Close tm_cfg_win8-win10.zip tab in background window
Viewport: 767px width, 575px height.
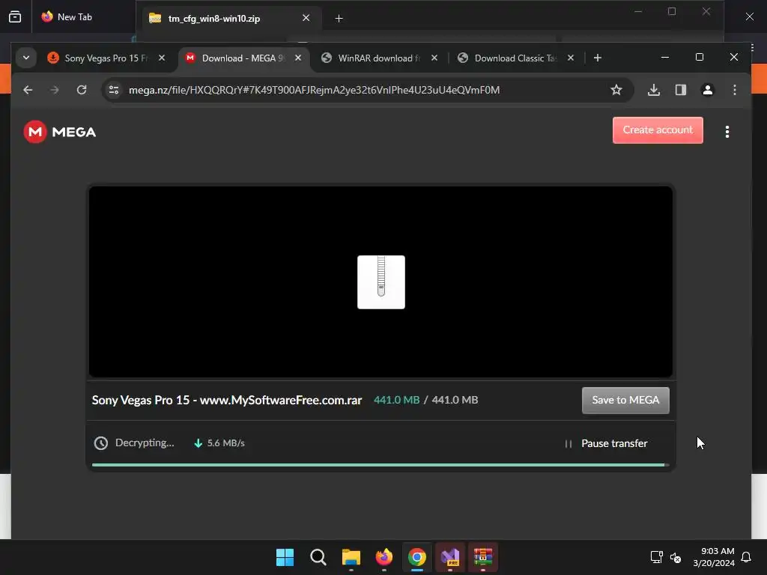point(306,18)
